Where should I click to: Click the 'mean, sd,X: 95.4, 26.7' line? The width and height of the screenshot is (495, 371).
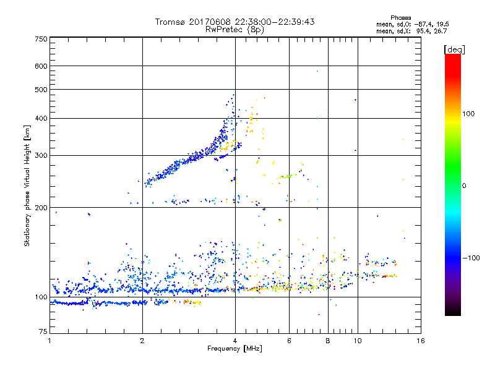(411, 31)
